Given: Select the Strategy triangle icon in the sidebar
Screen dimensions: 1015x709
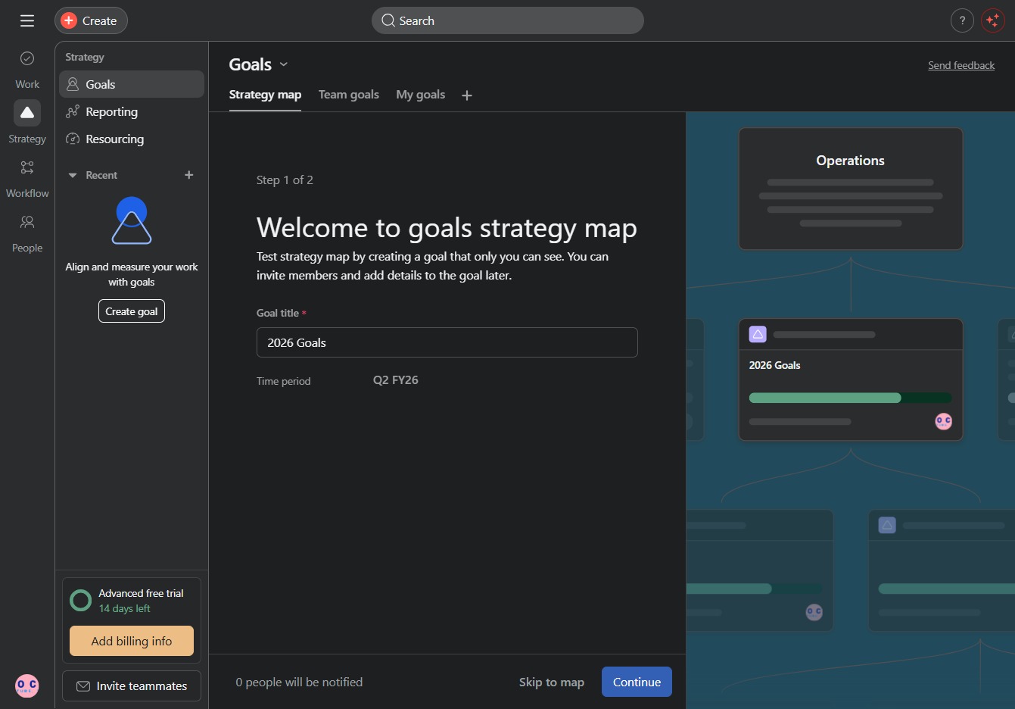Looking at the screenshot, I should point(27,113).
